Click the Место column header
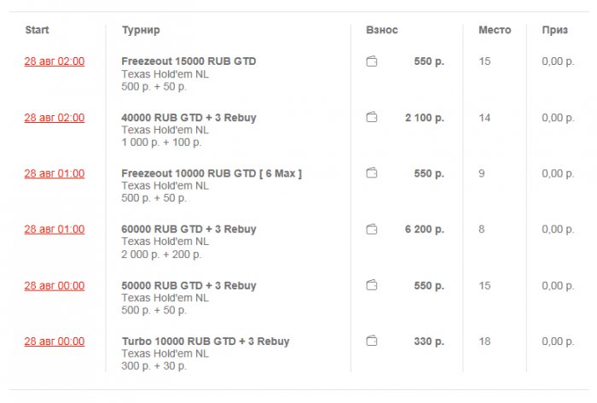 pyautogui.click(x=495, y=31)
